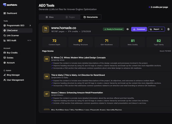Click the /project/this-is-matty path
The width and height of the screenshot is (172, 124).
60,78
